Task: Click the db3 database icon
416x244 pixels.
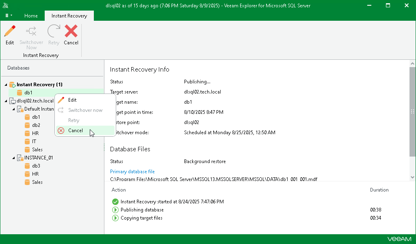Action: pyautogui.click(x=28, y=166)
